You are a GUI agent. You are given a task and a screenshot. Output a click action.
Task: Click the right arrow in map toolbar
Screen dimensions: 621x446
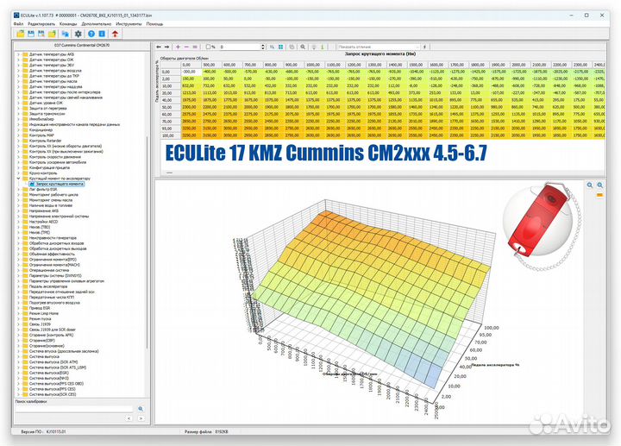click(x=166, y=47)
